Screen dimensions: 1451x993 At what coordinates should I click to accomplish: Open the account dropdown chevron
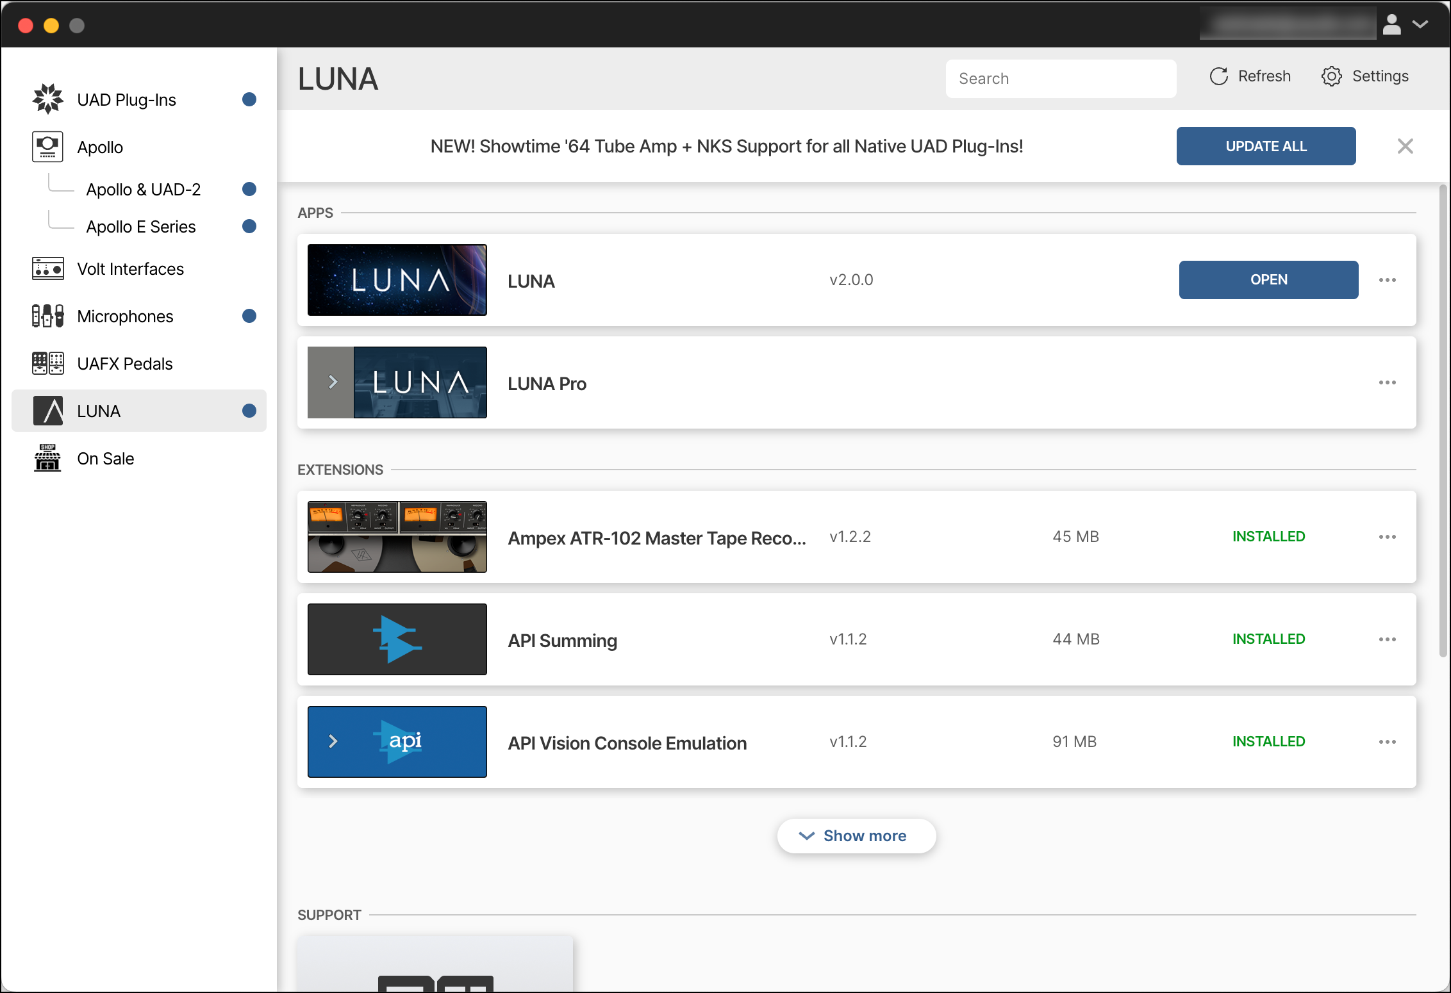point(1421,24)
